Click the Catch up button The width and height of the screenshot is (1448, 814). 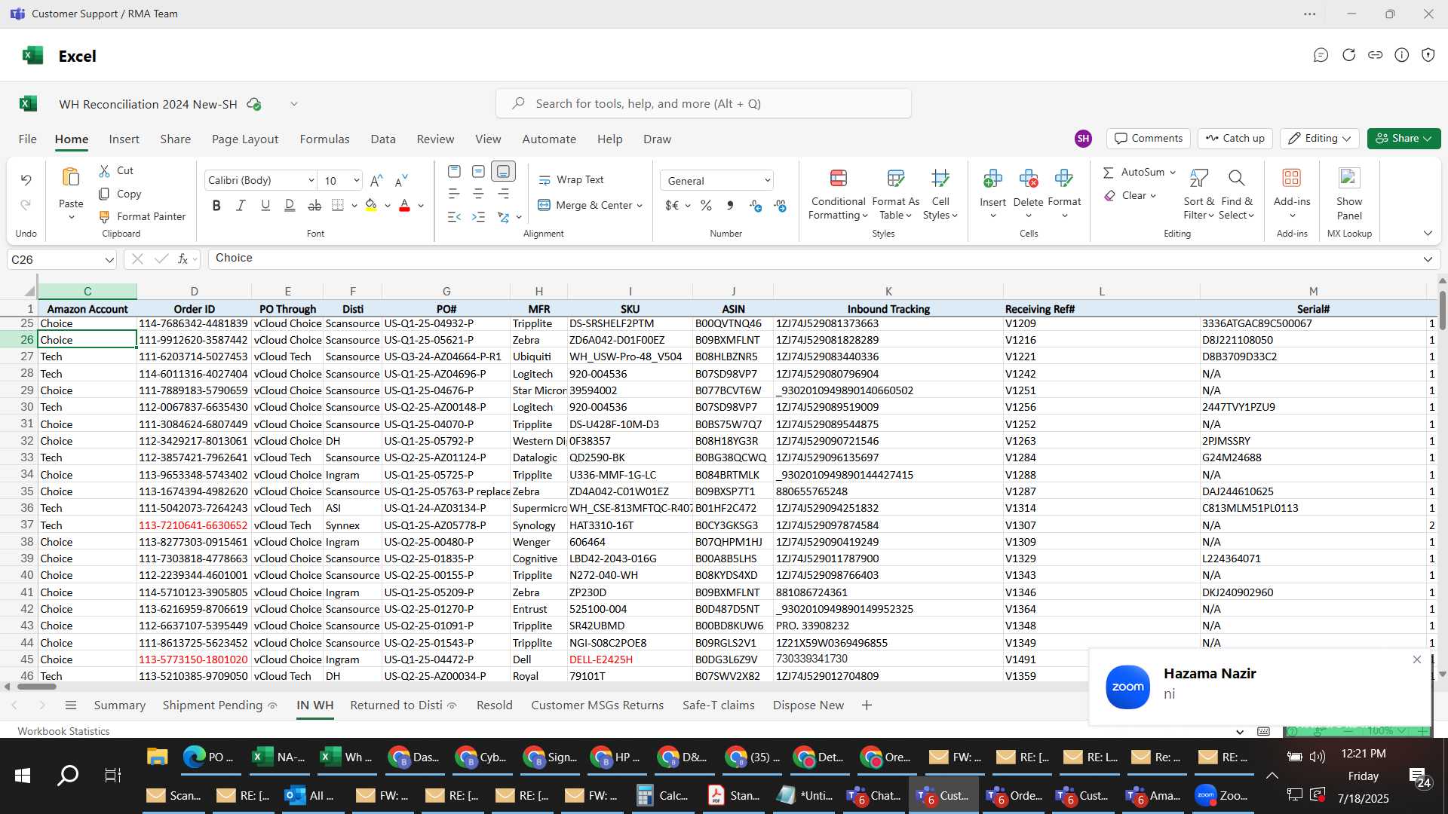click(x=1235, y=139)
